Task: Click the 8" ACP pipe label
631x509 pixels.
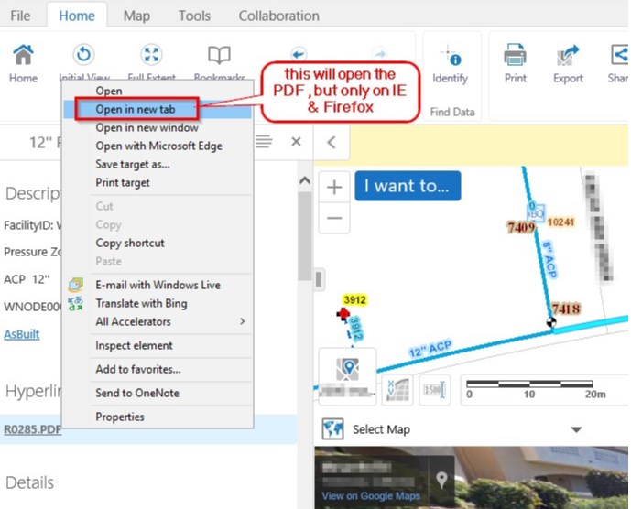Action: (x=549, y=259)
